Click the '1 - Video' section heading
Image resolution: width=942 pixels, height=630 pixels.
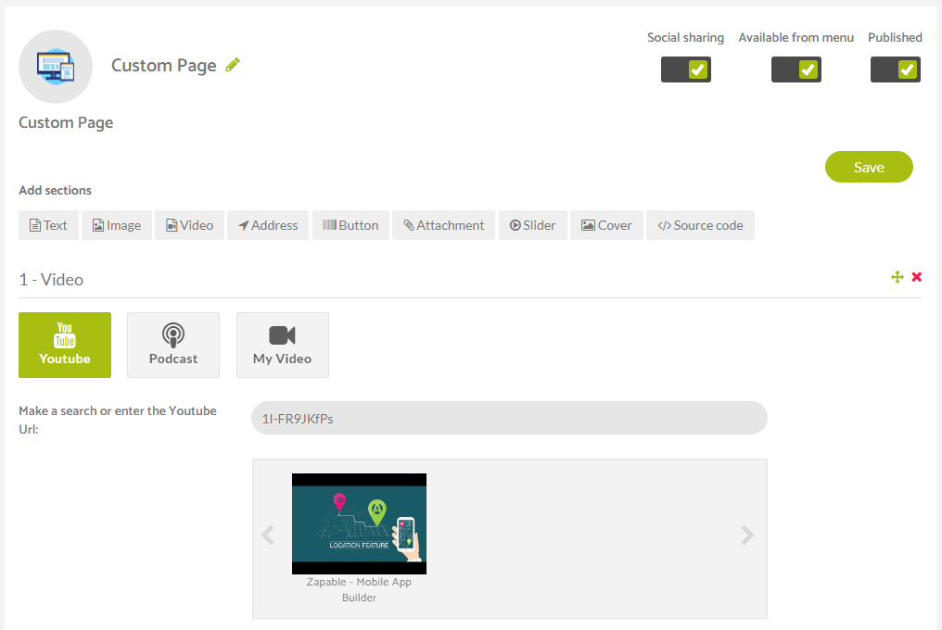click(51, 280)
